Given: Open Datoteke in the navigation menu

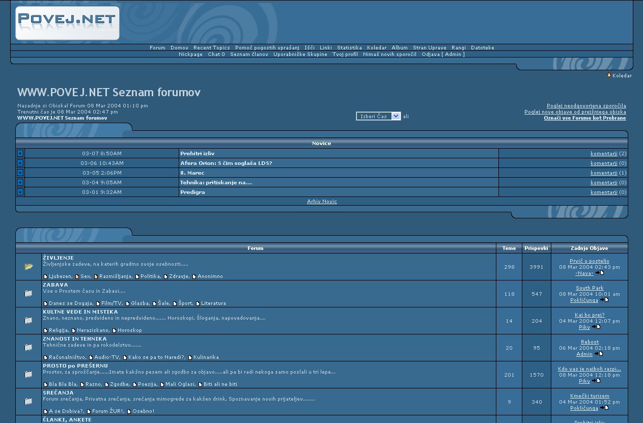Looking at the screenshot, I should [483, 48].
